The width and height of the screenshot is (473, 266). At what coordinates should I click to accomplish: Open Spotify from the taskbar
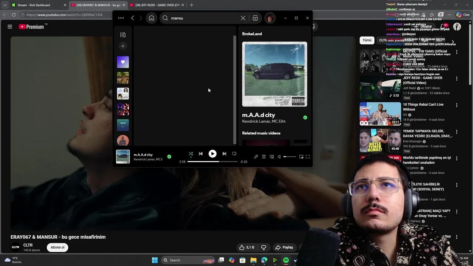[x=286, y=260]
